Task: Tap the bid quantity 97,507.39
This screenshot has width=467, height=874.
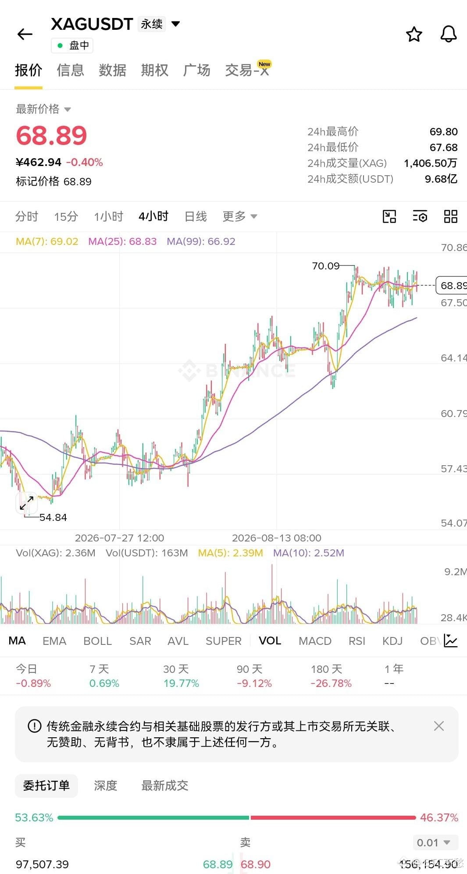Action: 42,864
